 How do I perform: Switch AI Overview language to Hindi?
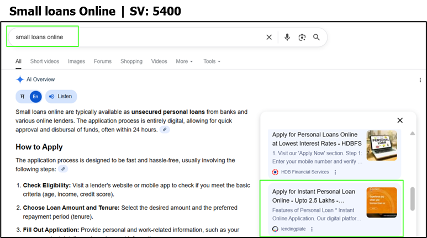(23, 97)
